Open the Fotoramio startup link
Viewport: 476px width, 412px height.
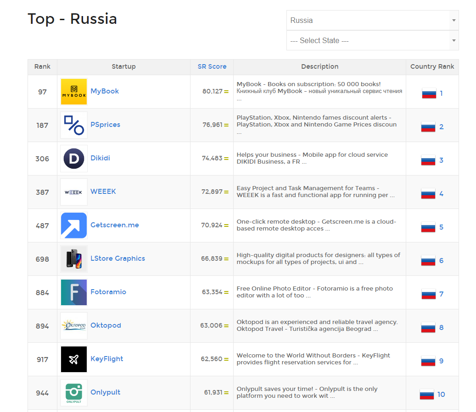(108, 292)
